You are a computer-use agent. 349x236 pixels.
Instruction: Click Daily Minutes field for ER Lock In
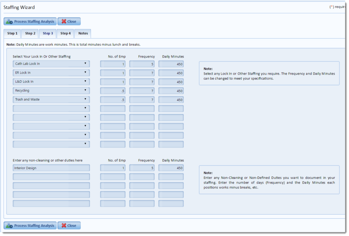click(x=171, y=73)
